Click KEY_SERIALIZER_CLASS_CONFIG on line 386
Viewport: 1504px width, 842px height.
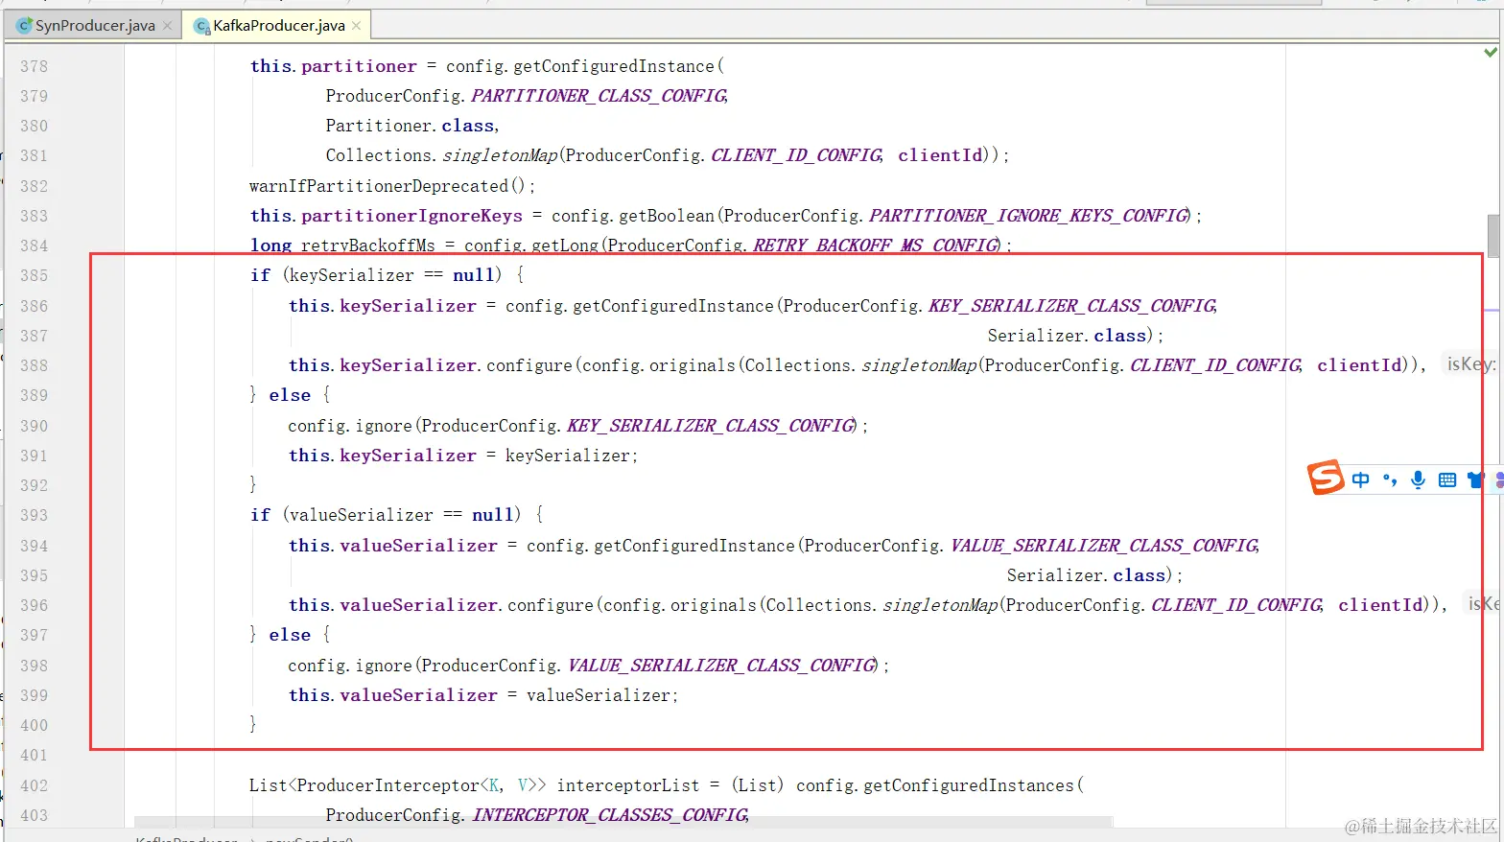coord(1072,306)
